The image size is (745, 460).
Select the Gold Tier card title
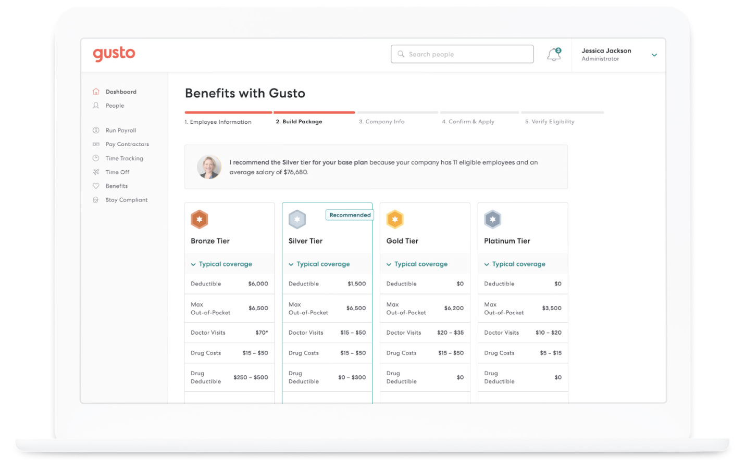pyautogui.click(x=402, y=241)
